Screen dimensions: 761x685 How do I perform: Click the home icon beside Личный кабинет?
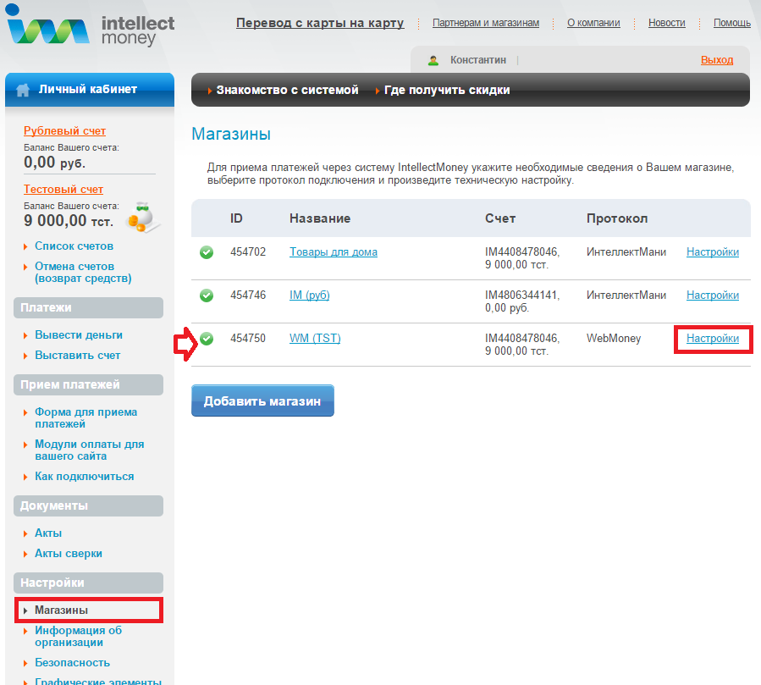pyautogui.click(x=24, y=90)
